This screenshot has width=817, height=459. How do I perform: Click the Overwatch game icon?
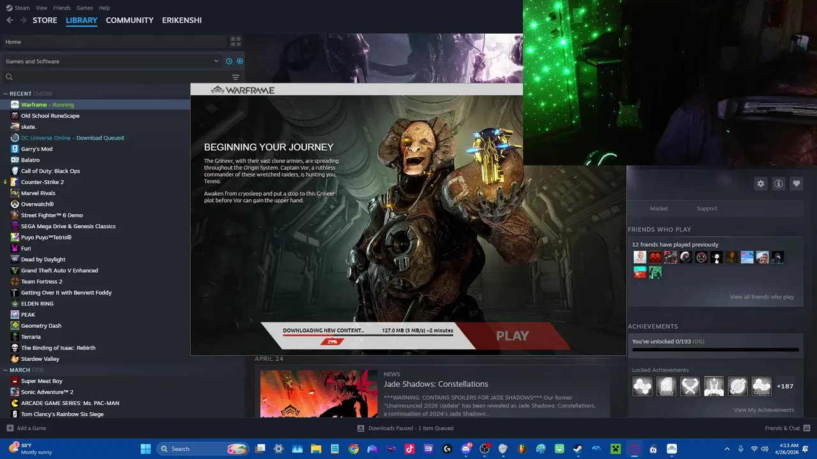point(15,204)
